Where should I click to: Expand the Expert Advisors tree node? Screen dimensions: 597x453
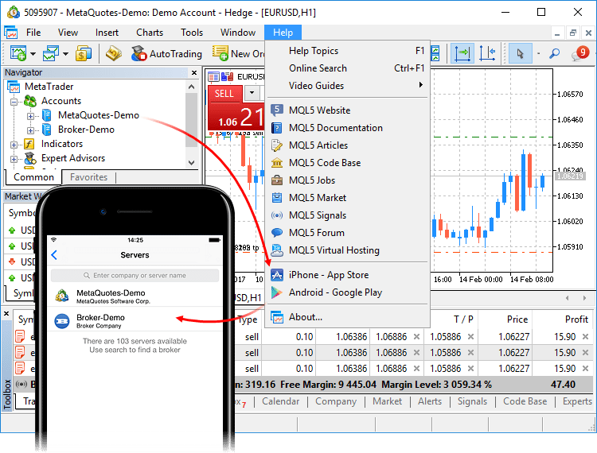[14, 159]
